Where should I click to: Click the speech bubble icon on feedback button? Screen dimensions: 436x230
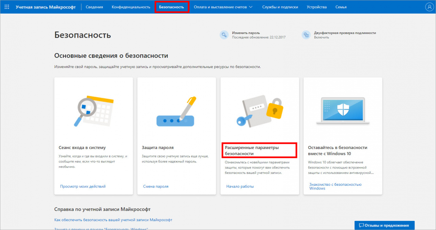point(361,225)
